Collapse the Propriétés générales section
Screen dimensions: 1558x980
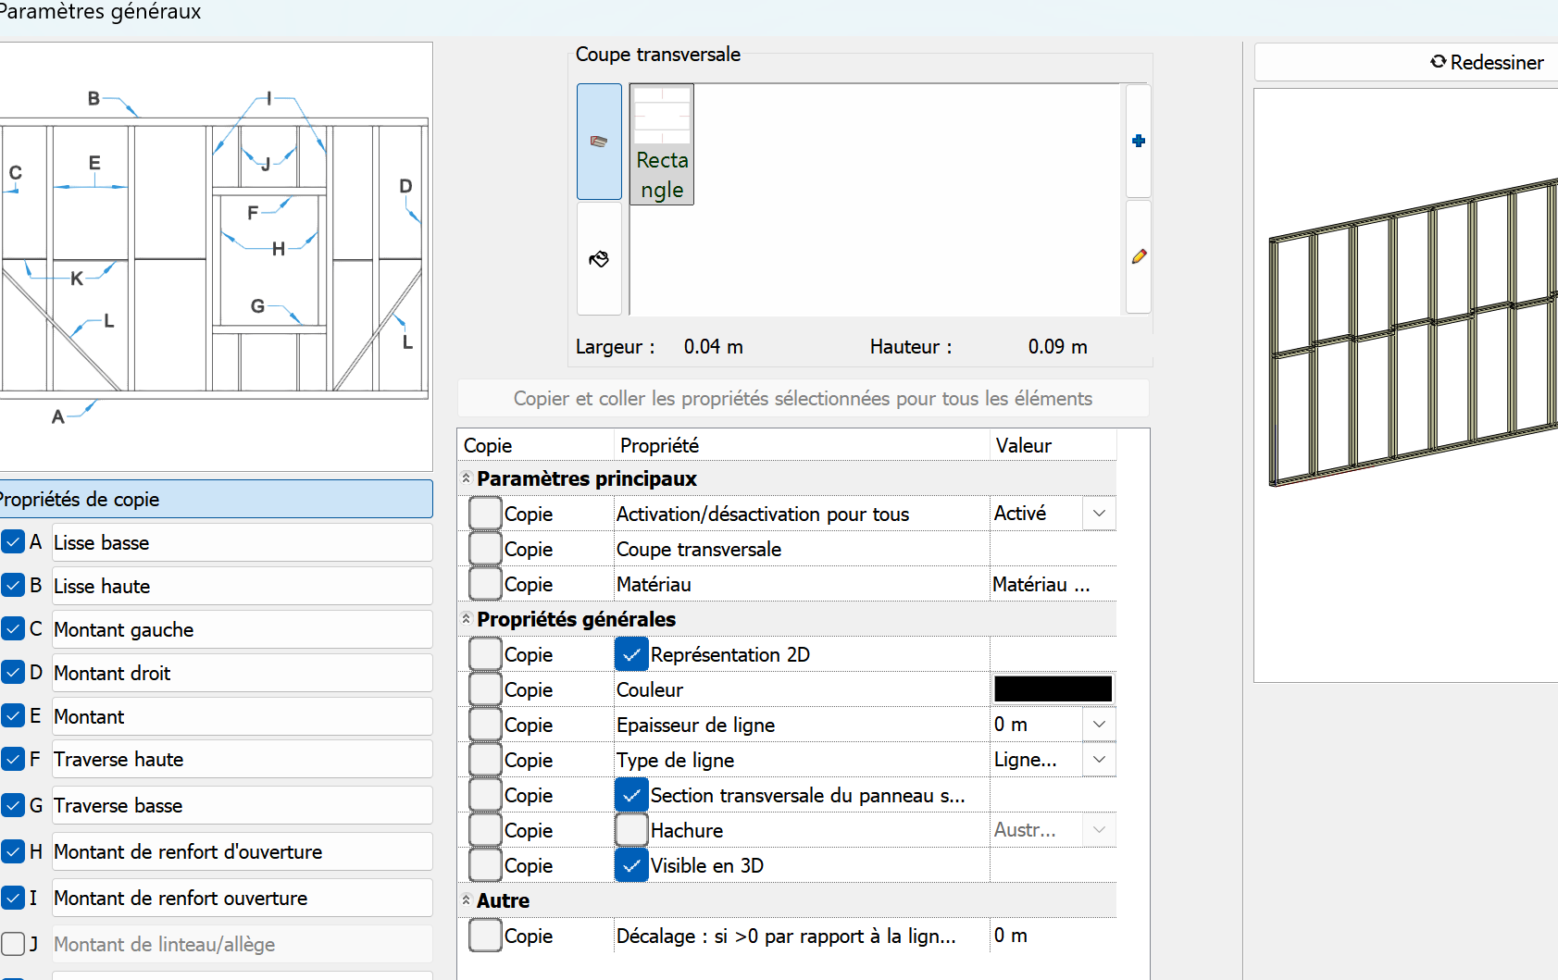467,619
